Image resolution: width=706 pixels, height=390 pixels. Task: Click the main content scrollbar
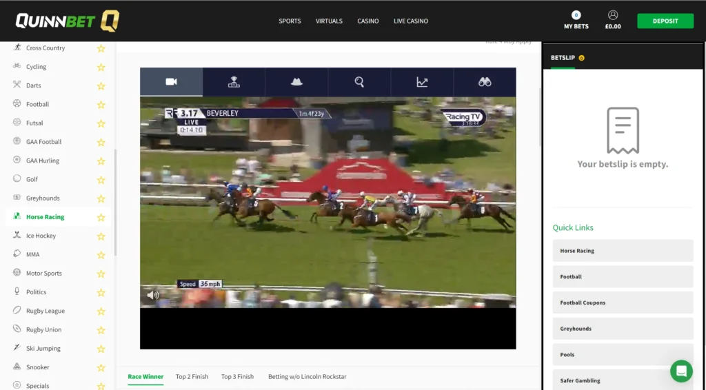coord(540,117)
